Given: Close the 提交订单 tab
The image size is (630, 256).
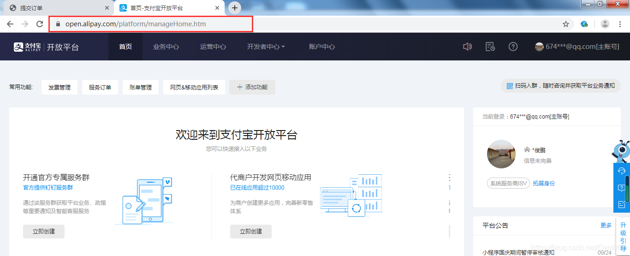Looking at the screenshot, I should click(107, 8).
